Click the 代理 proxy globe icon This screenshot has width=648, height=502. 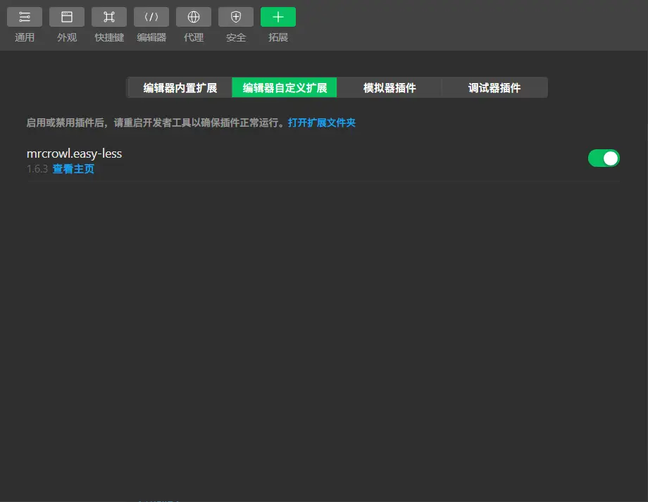click(x=194, y=17)
